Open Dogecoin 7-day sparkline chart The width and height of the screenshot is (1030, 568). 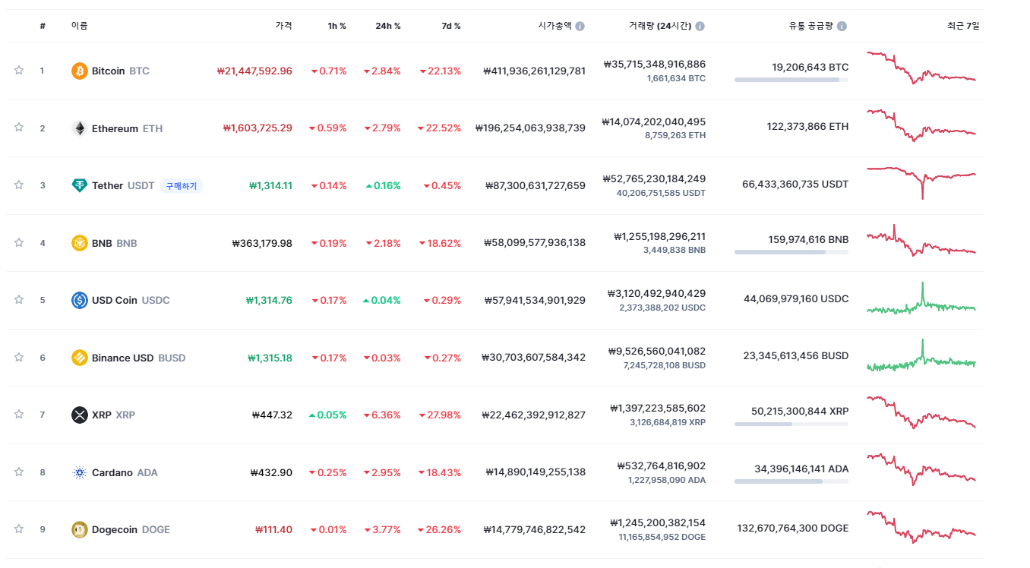pyautogui.click(x=921, y=527)
